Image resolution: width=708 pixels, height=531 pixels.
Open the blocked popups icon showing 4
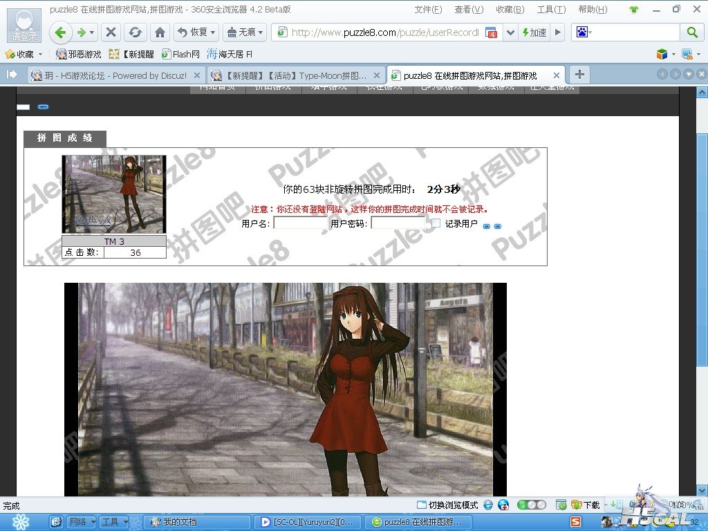[491, 32]
